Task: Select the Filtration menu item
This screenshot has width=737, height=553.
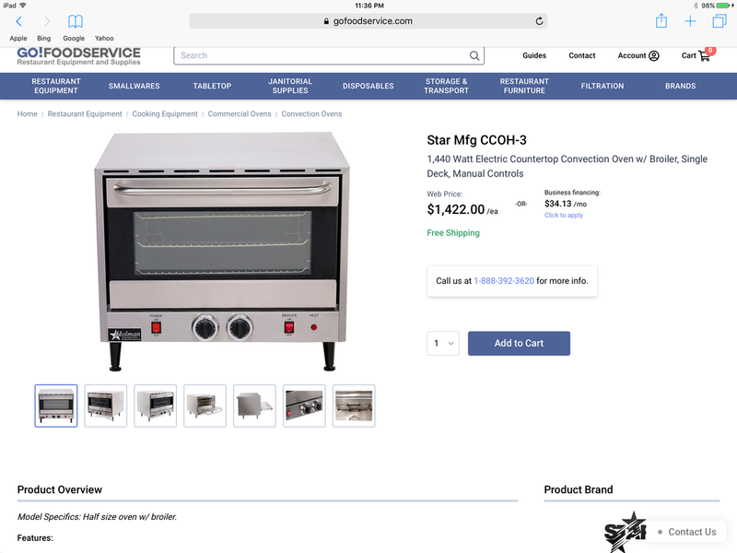Action: click(602, 86)
